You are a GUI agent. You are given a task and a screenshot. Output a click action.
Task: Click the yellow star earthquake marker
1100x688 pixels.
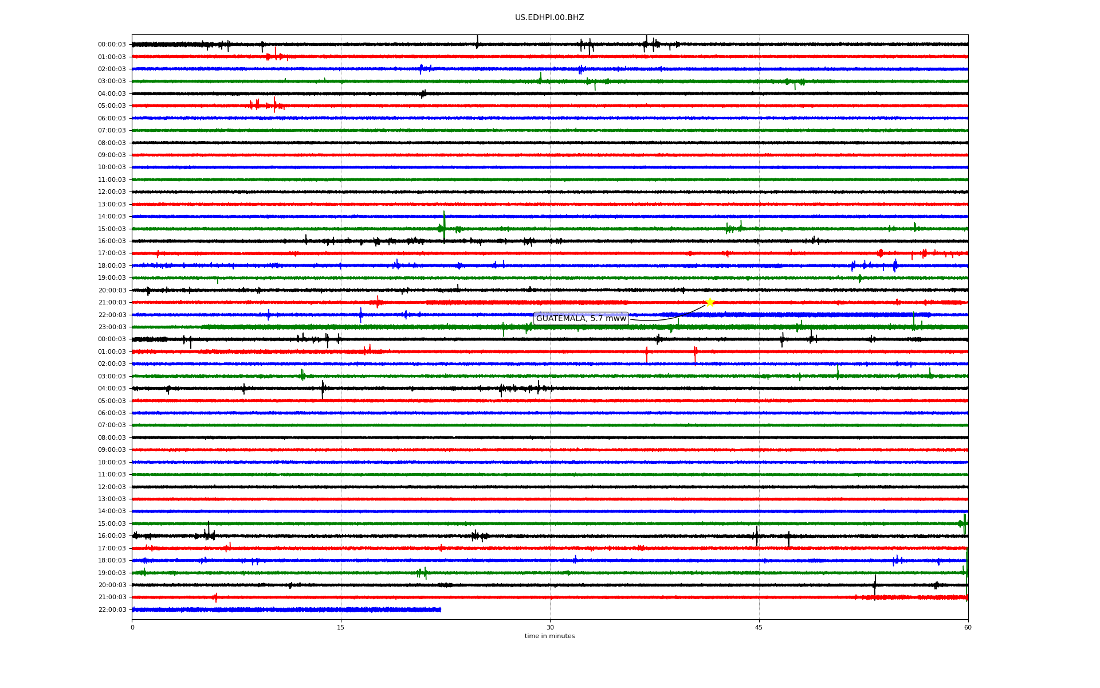click(710, 302)
